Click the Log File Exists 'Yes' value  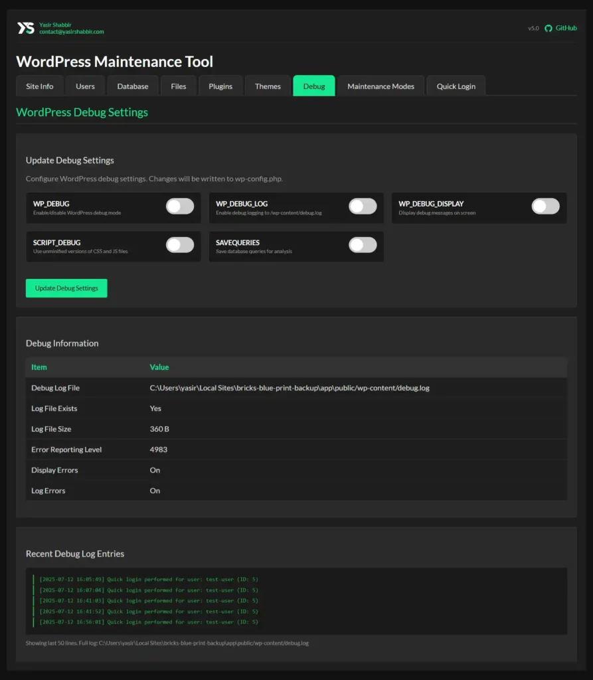tap(155, 408)
